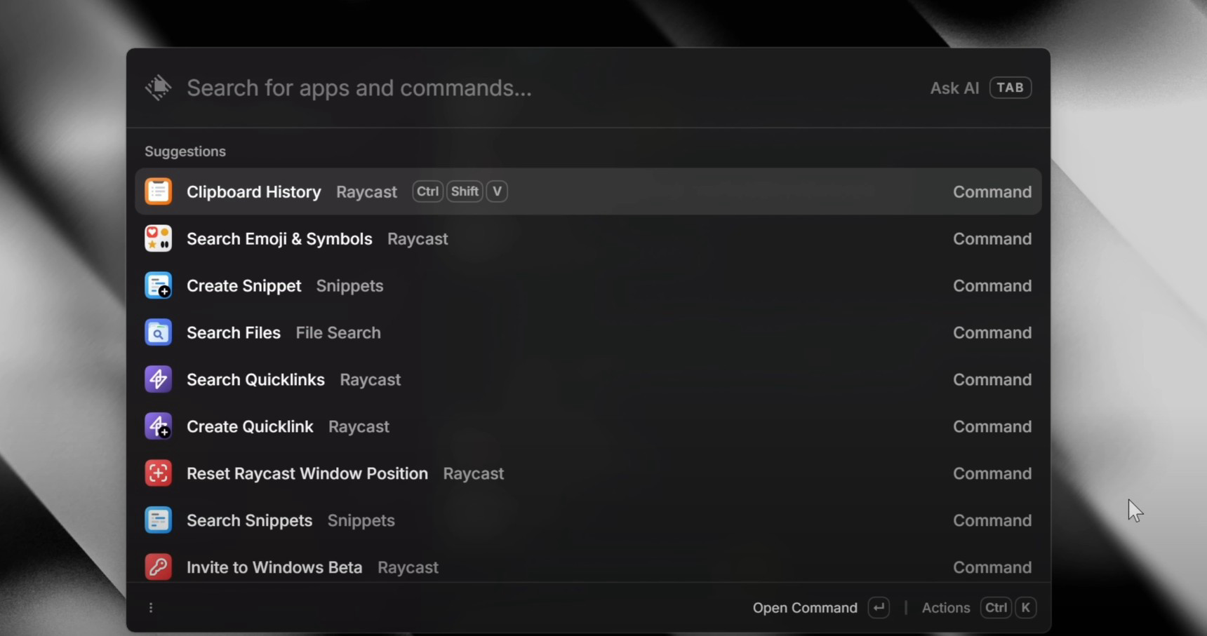The height and width of the screenshot is (636, 1207).
Task: Select the Search Files command text
Action: pos(233,332)
